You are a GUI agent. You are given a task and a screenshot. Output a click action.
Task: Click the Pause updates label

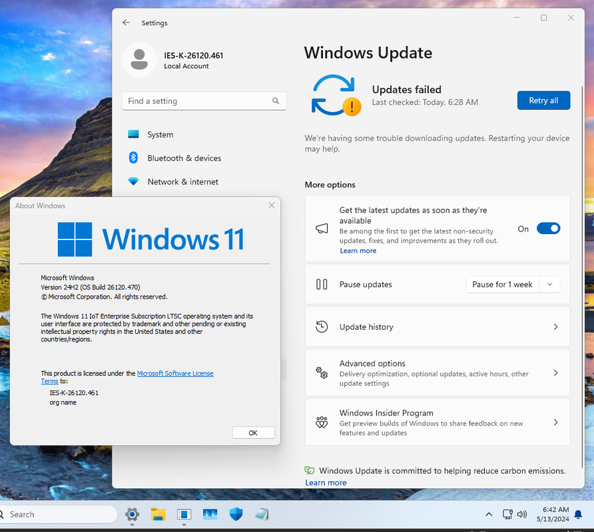(x=366, y=284)
